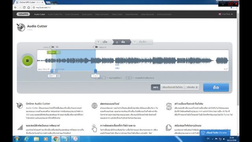
Task: Select step 2 Cut tab
Action: coord(122,42)
